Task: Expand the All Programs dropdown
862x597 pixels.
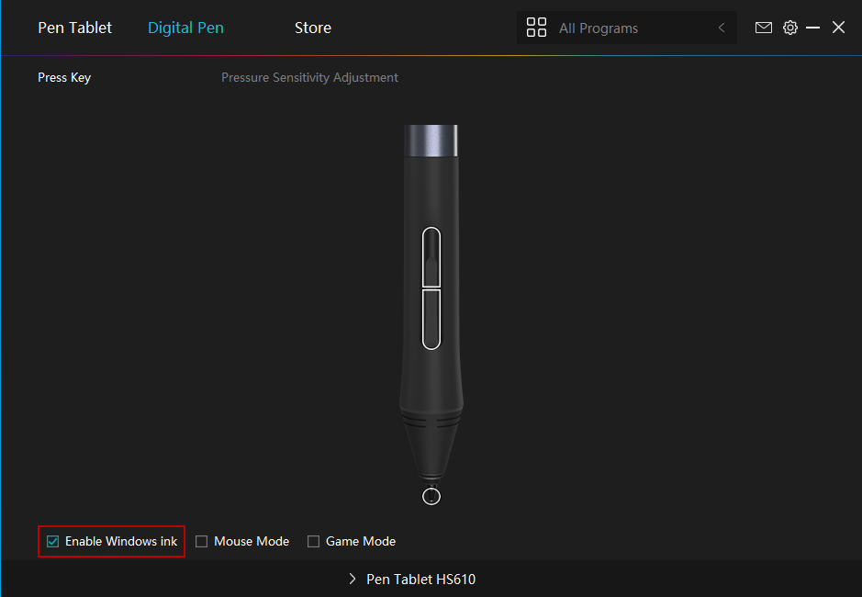Action: [627, 28]
